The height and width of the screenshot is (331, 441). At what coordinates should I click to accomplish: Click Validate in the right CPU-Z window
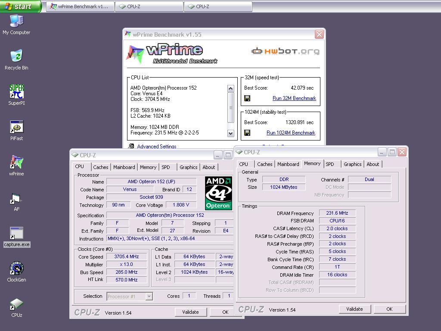(354, 309)
